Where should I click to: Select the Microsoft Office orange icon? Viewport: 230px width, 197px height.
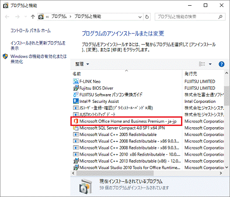[76, 121]
